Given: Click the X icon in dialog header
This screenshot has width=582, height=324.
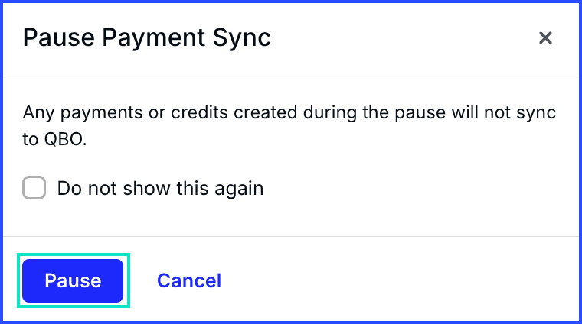Looking at the screenshot, I should 545,37.
